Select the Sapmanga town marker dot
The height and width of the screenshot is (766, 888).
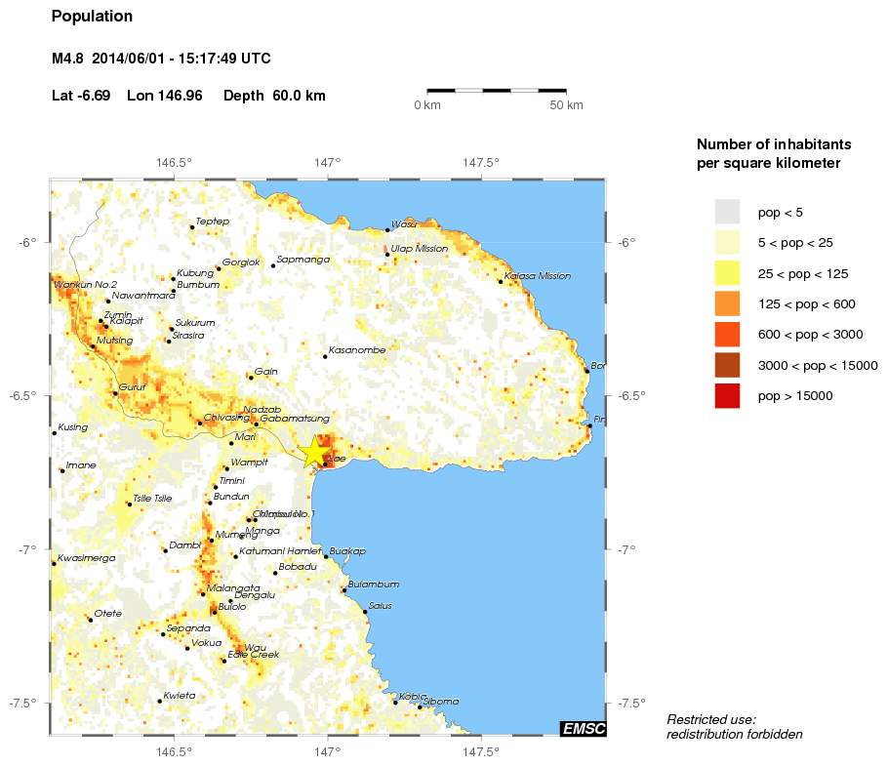click(273, 265)
